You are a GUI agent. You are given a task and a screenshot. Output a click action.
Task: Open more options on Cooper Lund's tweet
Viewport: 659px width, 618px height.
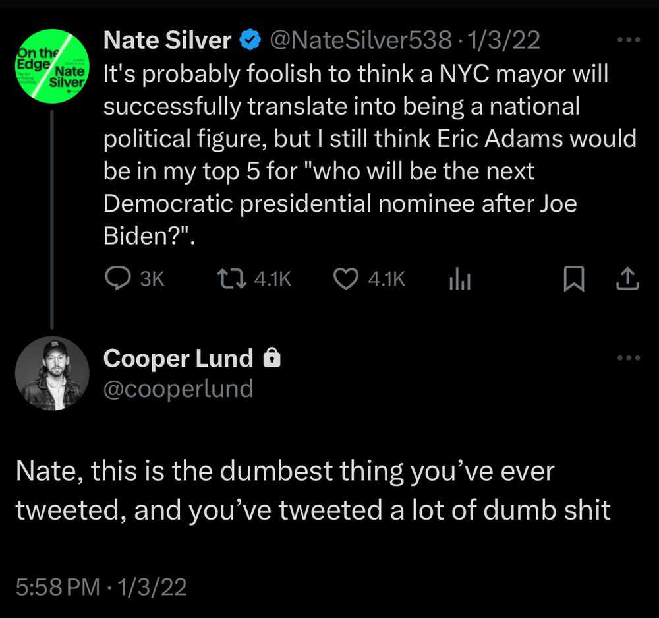coord(627,358)
